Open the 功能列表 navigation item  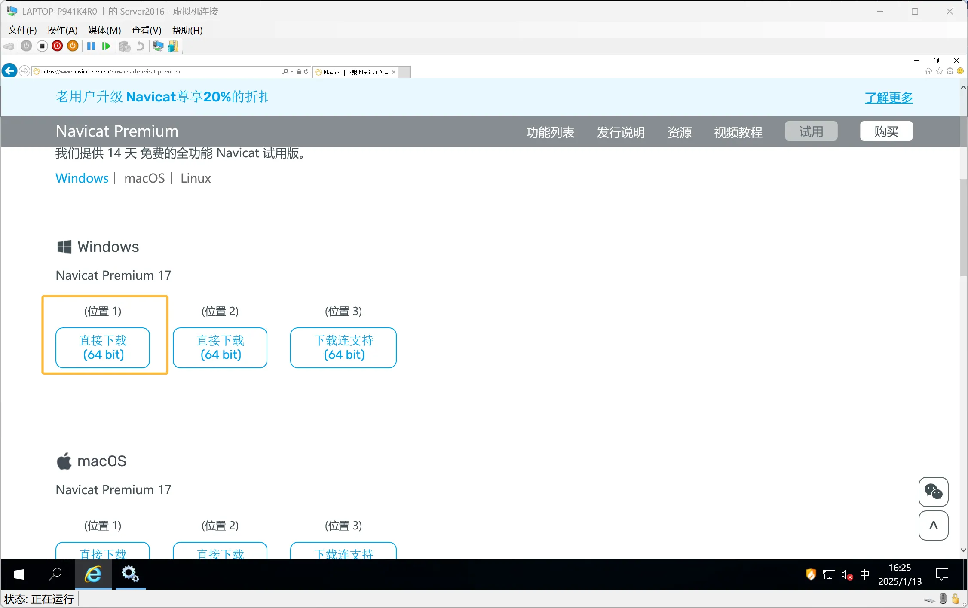550,132
